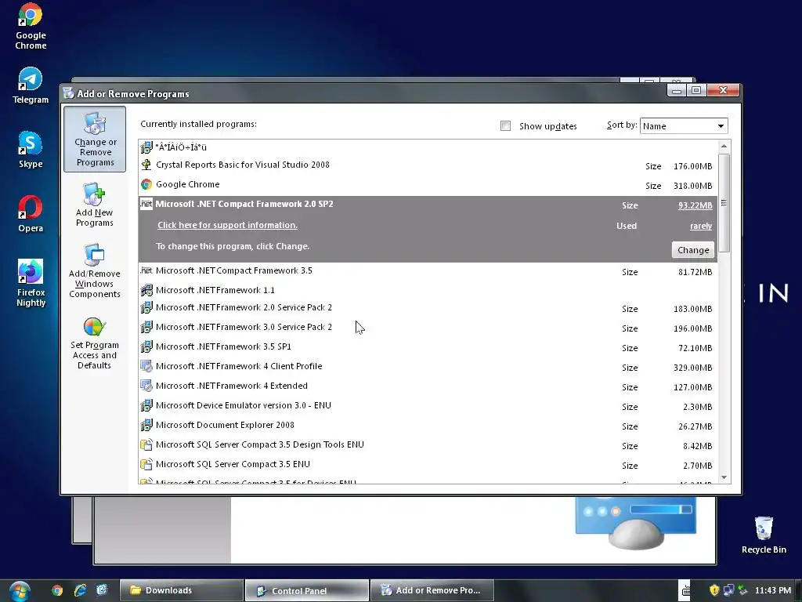This screenshot has height=602, width=802.
Task: Enable the Show updates checkbox
Action: tap(505, 126)
